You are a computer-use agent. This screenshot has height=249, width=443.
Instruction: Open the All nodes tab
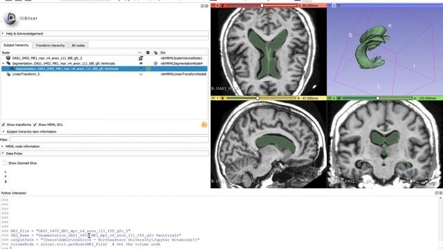click(78, 45)
